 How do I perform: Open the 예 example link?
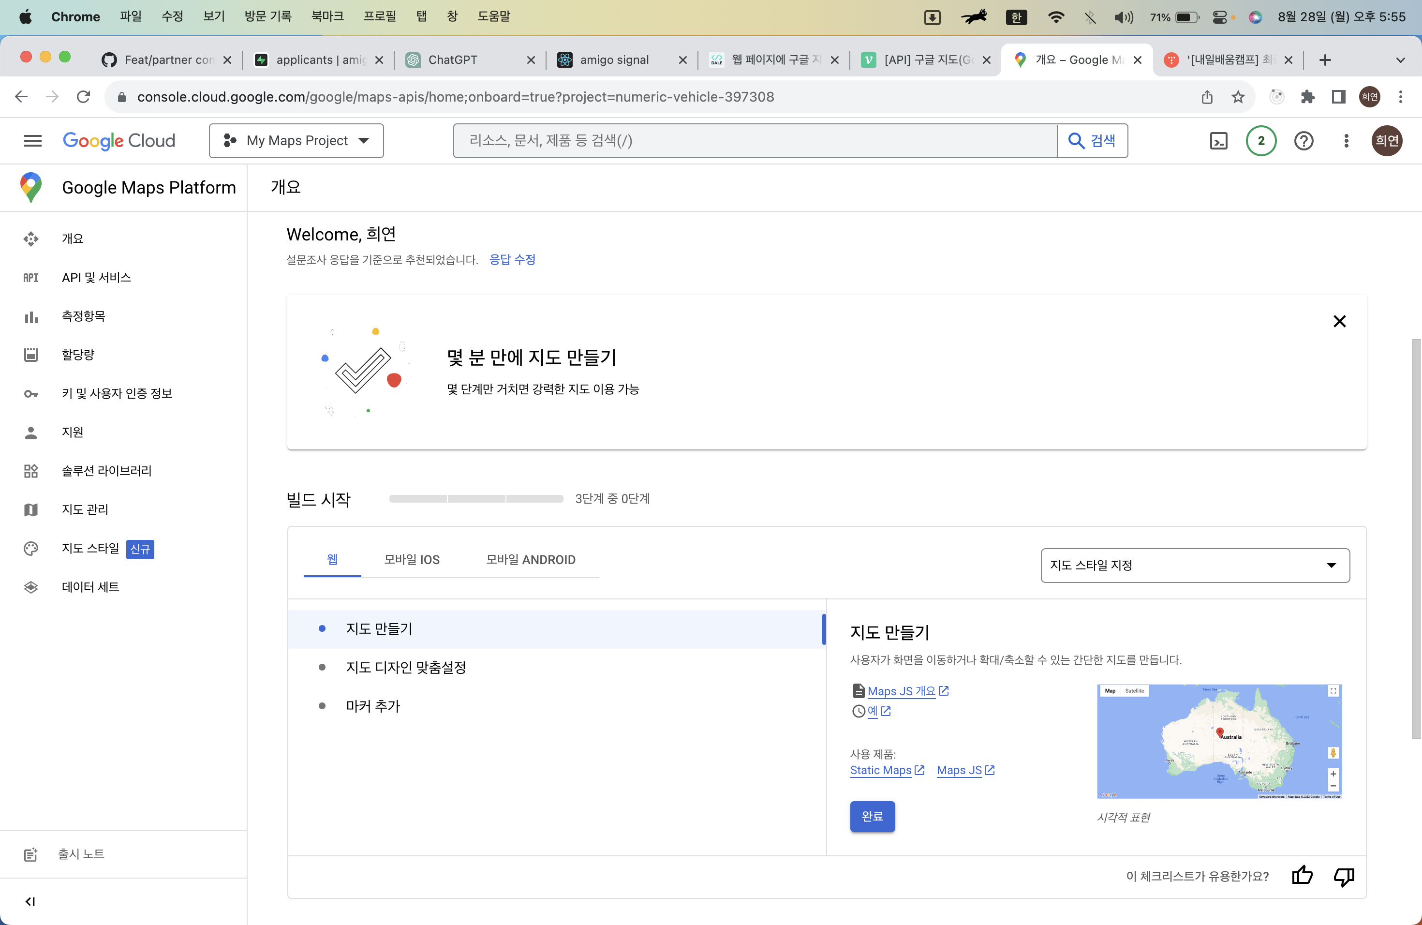pyautogui.click(x=879, y=711)
